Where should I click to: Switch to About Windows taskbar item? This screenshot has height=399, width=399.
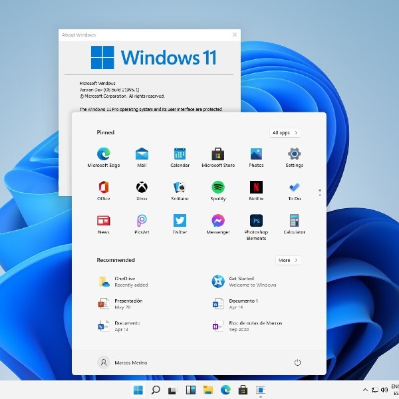pyautogui.click(x=260, y=390)
